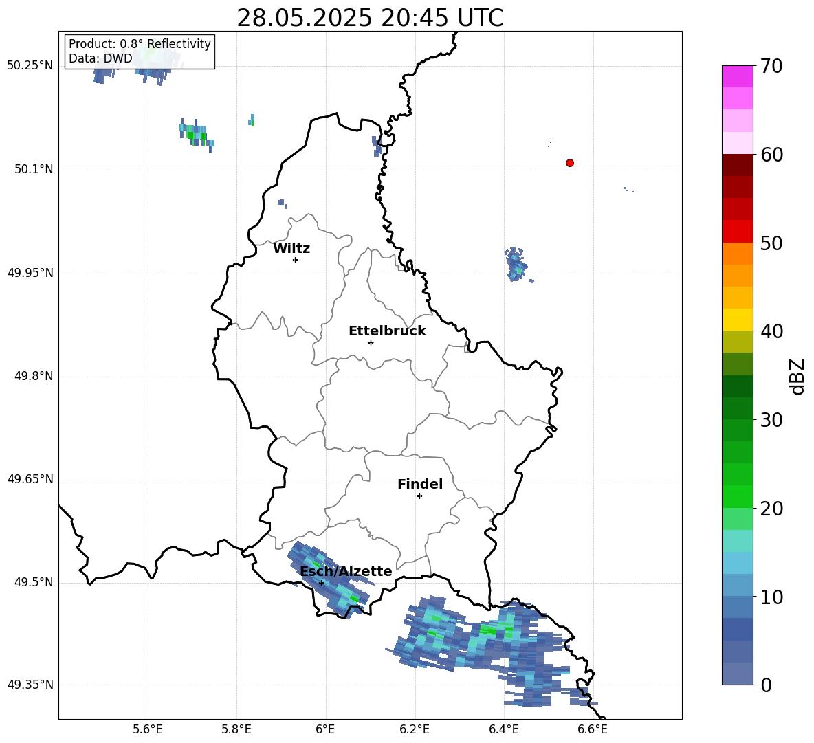
Task: Pick the dark red swatch below 60 dBZ
Action: tap(737, 165)
